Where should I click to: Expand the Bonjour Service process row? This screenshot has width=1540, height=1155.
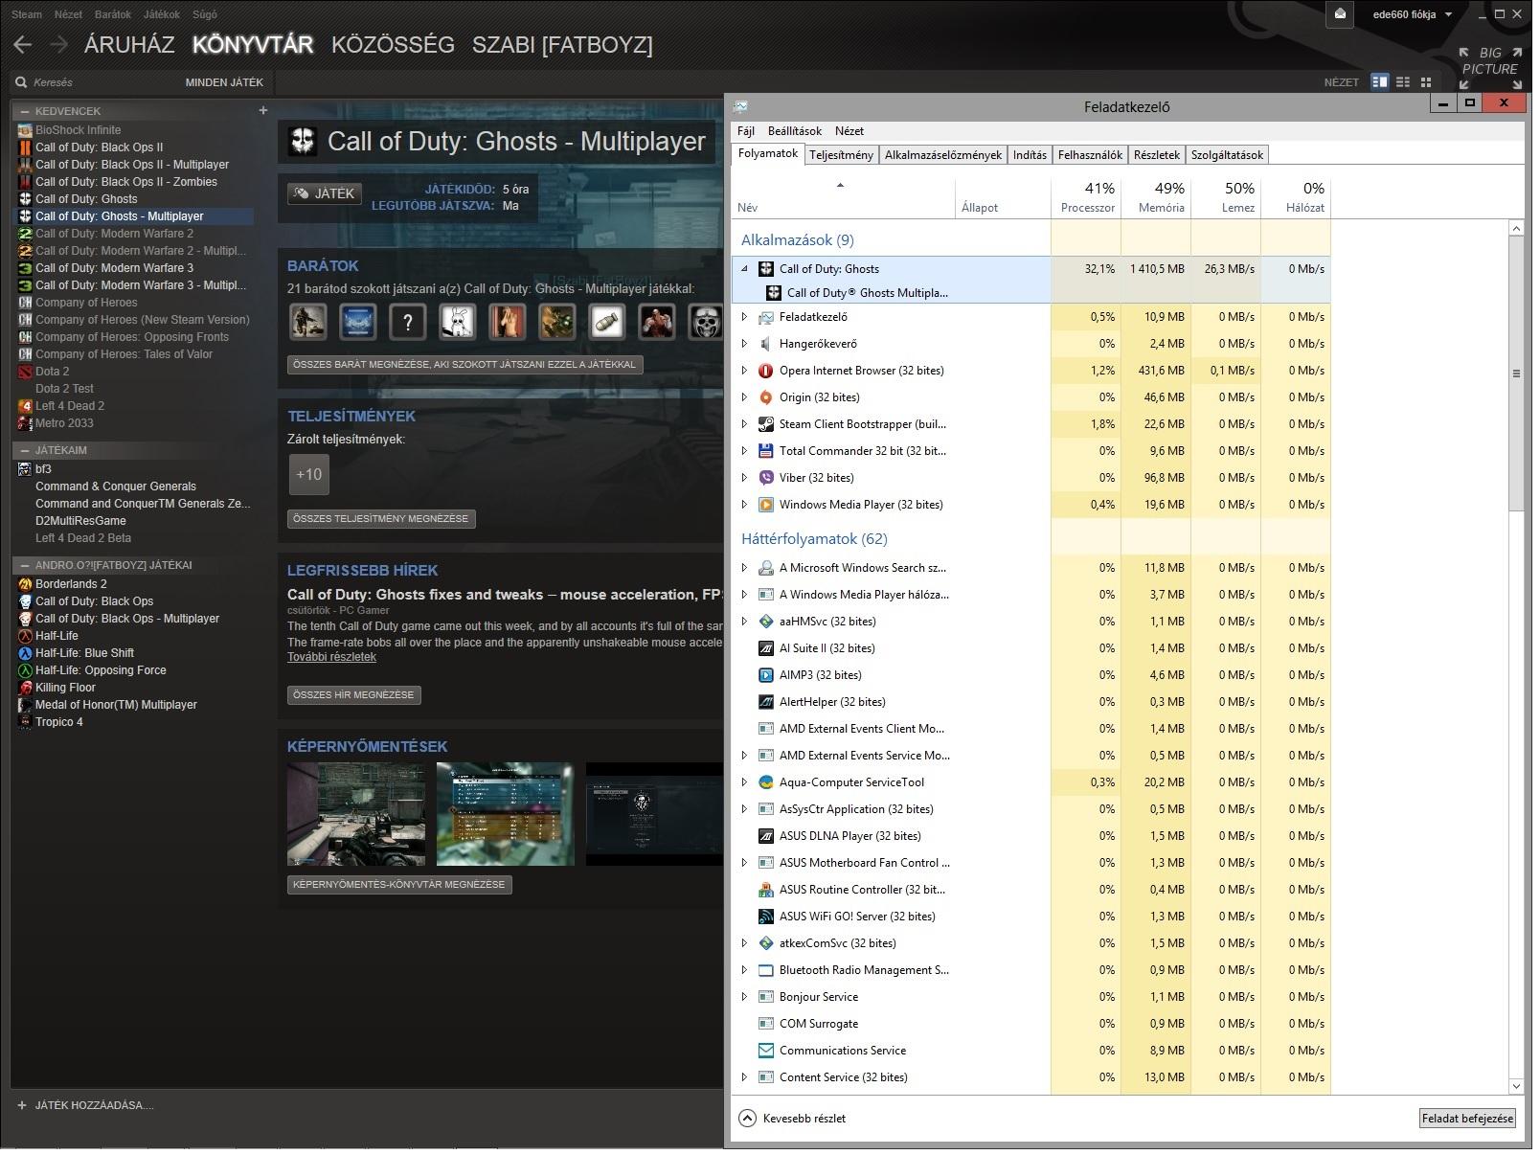pyautogui.click(x=744, y=997)
